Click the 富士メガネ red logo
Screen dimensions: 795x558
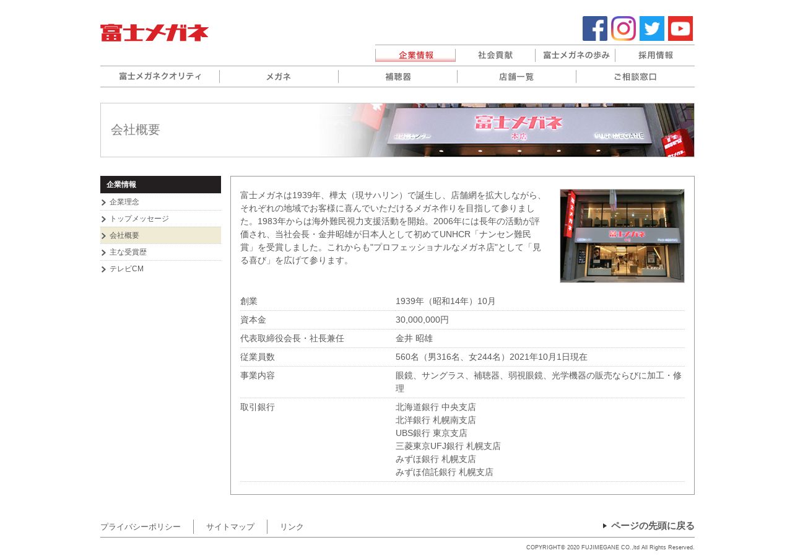154,33
